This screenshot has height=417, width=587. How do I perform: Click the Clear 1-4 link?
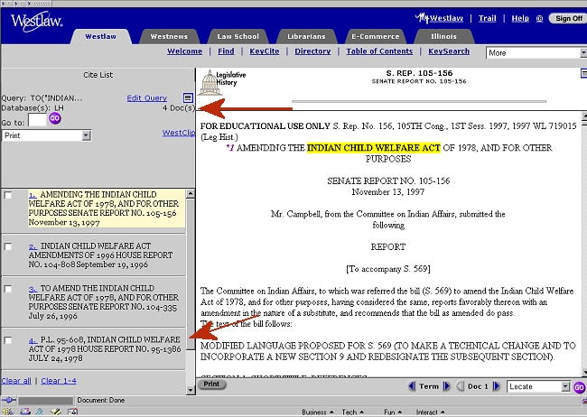click(59, 381)
